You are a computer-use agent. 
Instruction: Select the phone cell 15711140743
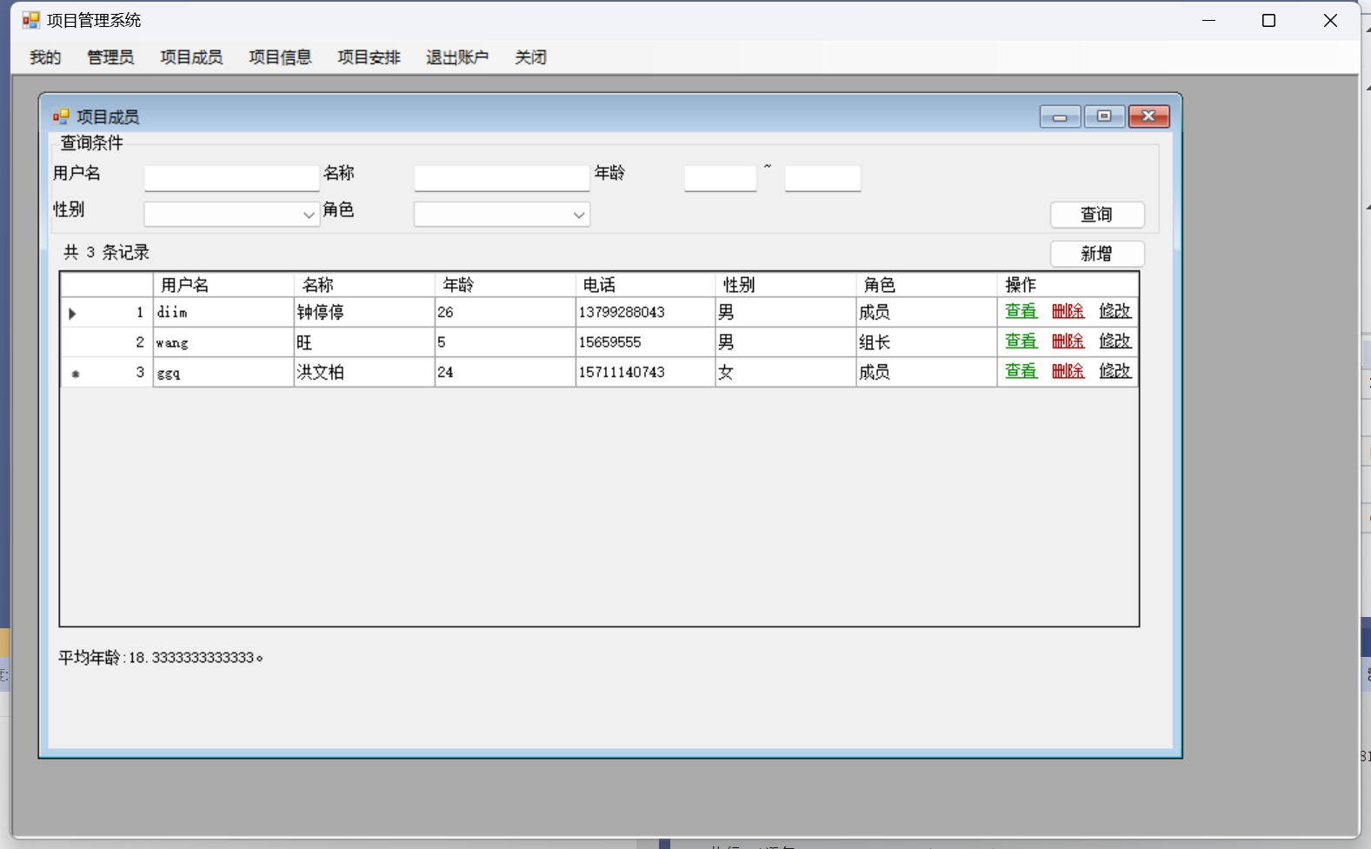click(645, 372)
